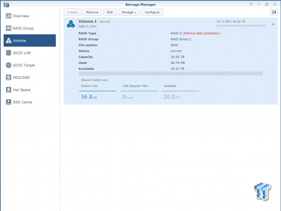
Task: Click the SSD Cache lightning icon
Action: coord(9,102)
